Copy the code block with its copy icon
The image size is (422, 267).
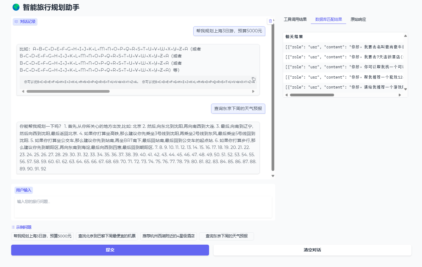click(x=253, y=79)
